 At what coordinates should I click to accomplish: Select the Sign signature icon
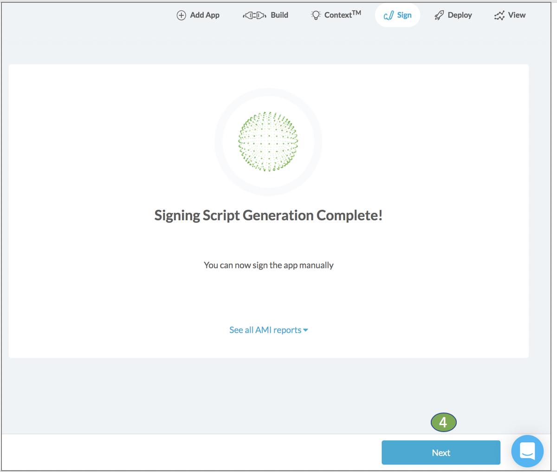click(389, 15)
